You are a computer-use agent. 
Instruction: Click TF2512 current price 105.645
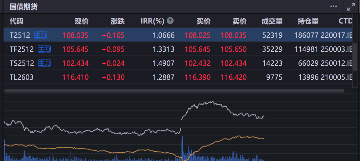pos(75,49)
